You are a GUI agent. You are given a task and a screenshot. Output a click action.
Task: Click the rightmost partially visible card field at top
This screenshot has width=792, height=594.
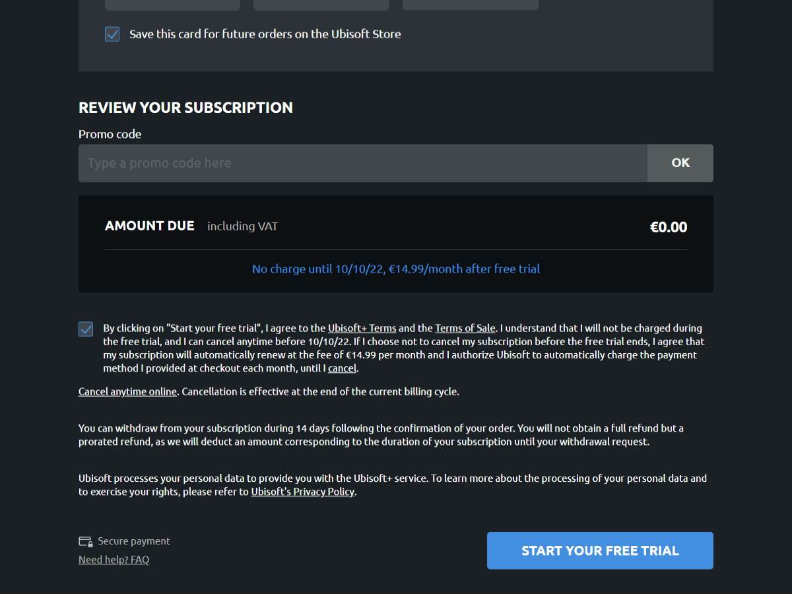coord(470,5)
